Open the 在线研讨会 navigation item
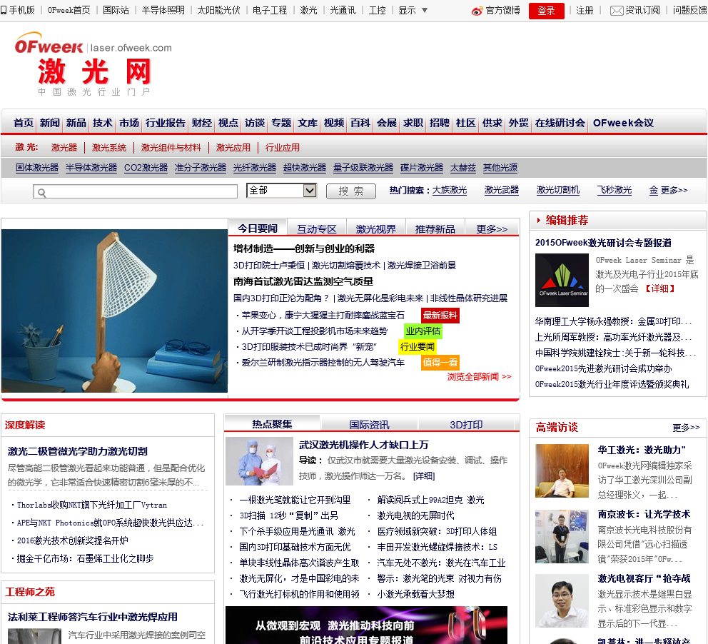Image resolution: width=708 pixels, height=644 pixels. point(560,123)
